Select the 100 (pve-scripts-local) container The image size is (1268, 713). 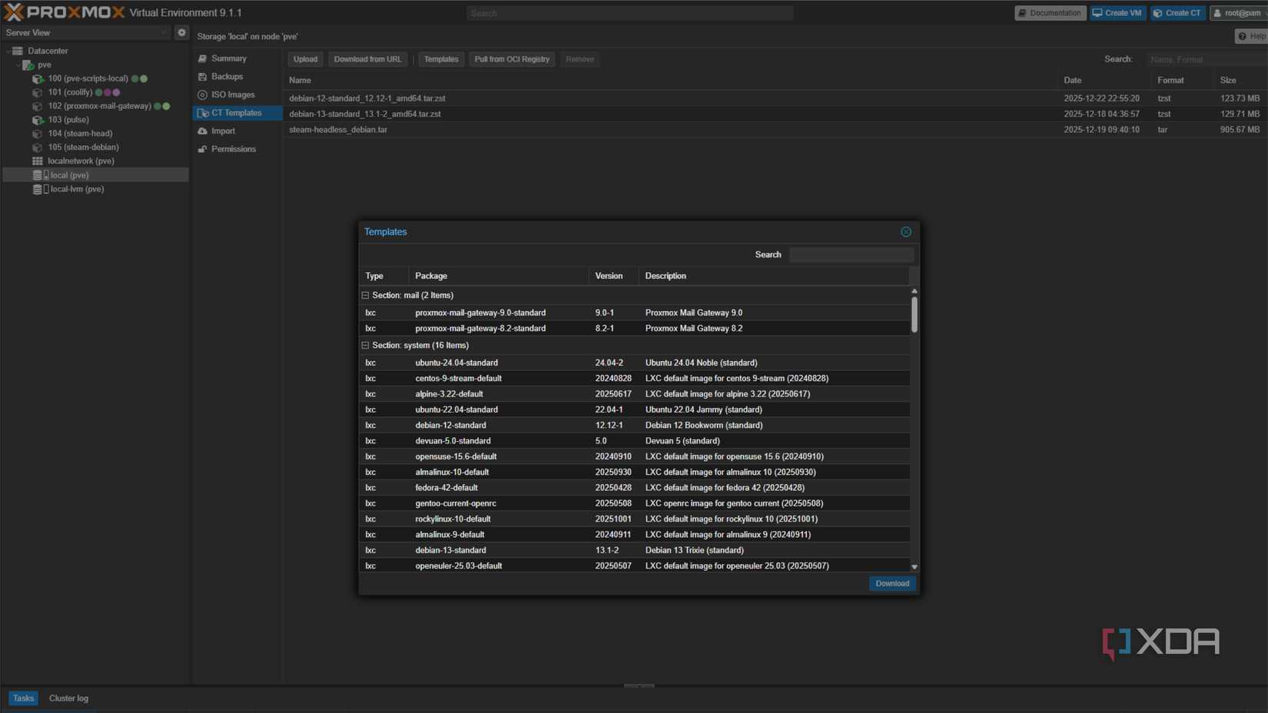coord(88,78)
